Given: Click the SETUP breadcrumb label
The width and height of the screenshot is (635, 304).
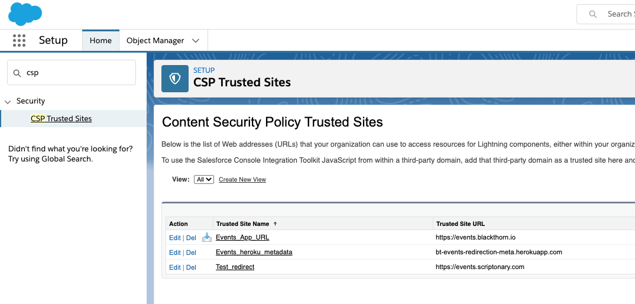Looking at the screenshot, I should tap(204, 70).
